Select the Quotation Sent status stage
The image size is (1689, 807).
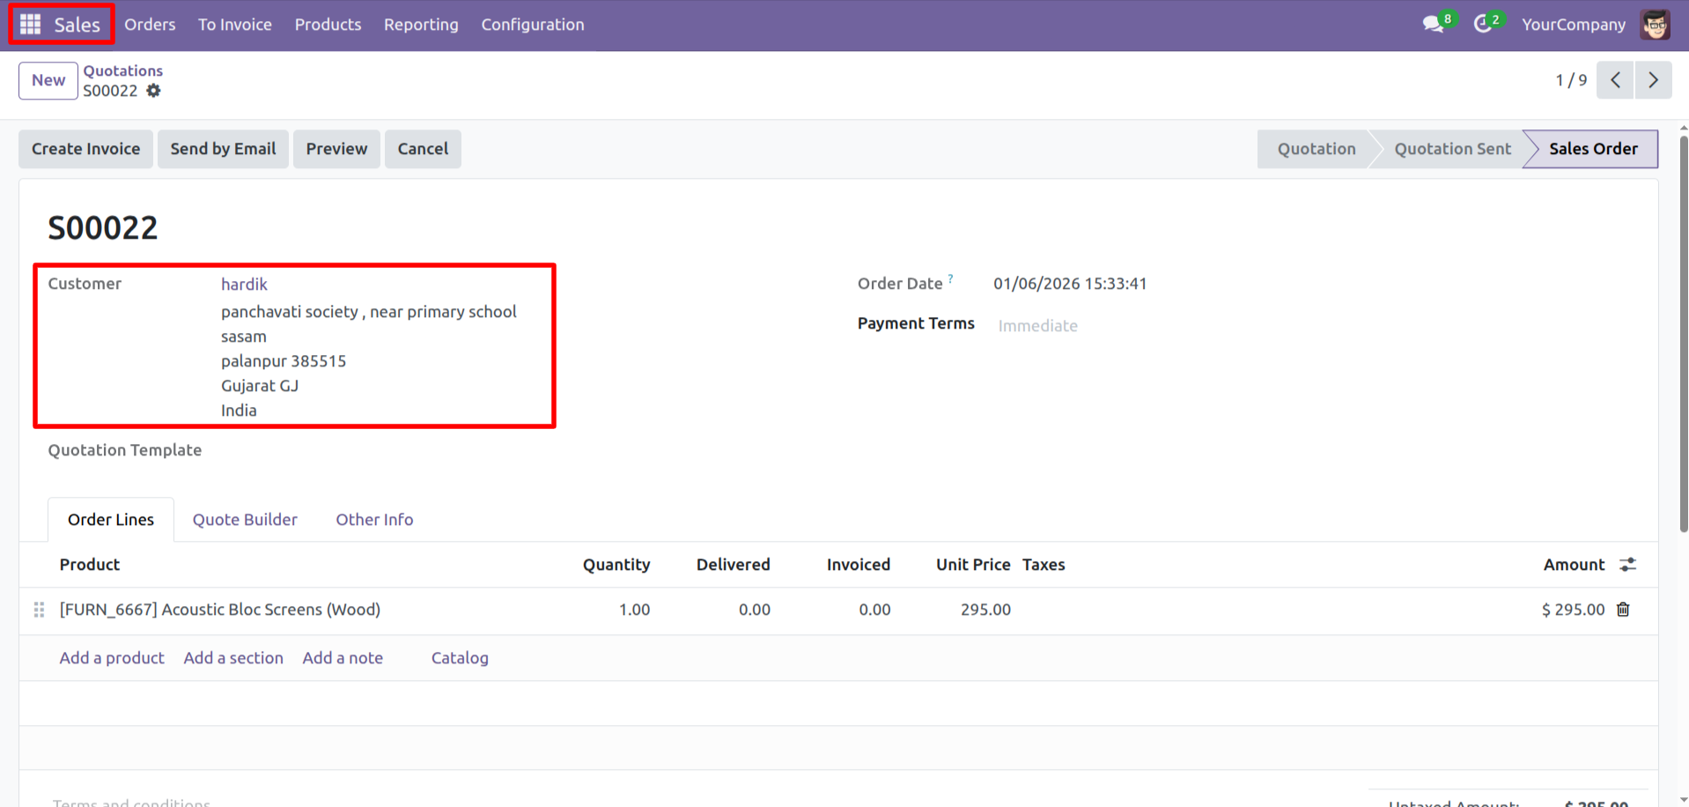1452,149
